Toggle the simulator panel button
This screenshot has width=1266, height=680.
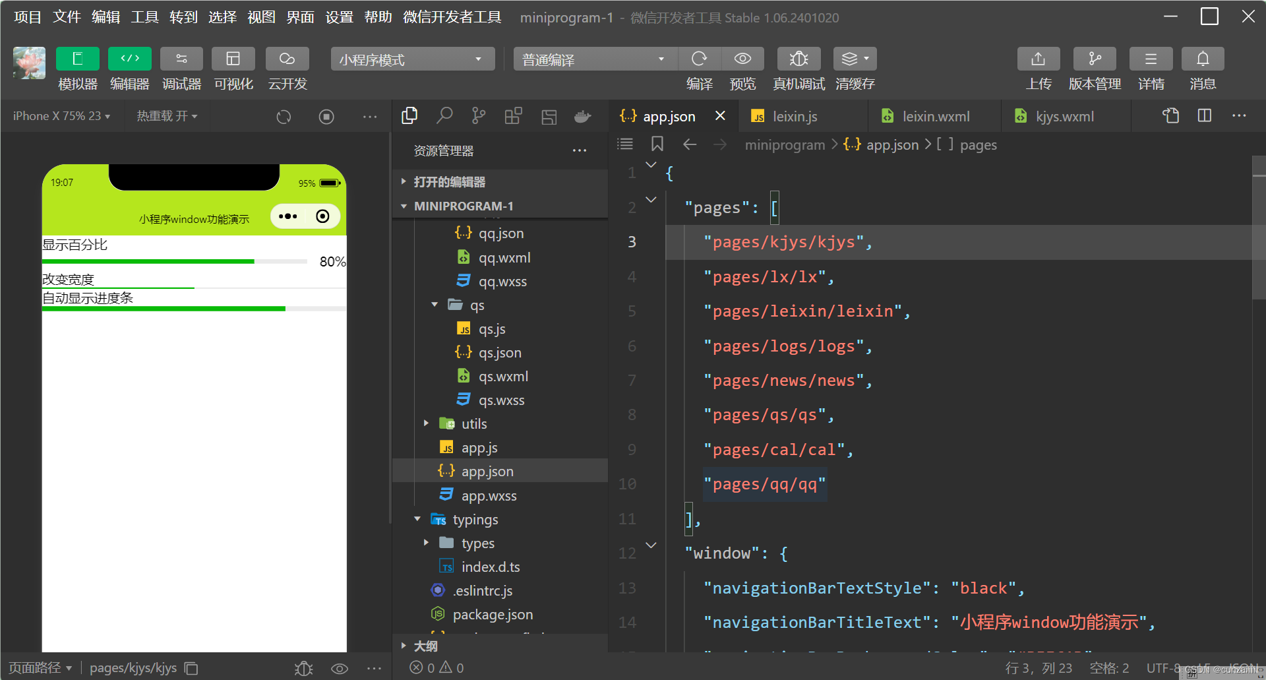click(78, 59)
